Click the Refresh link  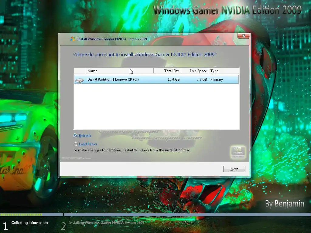tap(85, 136)
